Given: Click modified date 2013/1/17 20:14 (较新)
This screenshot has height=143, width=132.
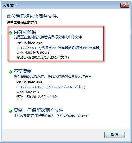Looking at the screenshot, I should tap(50, 58).
